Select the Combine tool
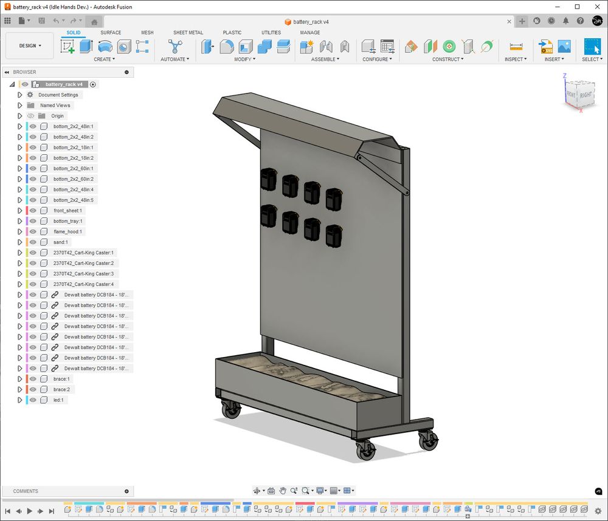608x521 pixels. coord(264,47)
